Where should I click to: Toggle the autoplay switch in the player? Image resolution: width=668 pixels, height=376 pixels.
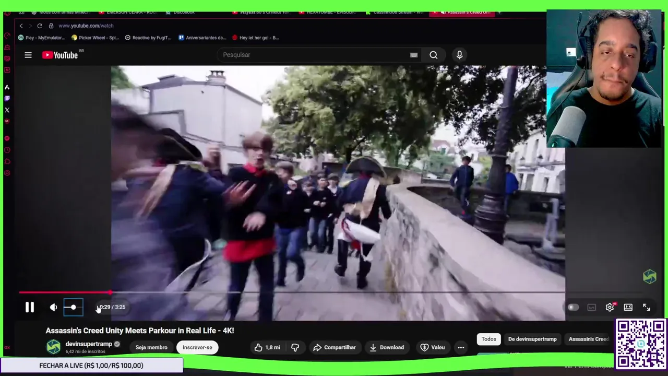[x=573, y=308]
